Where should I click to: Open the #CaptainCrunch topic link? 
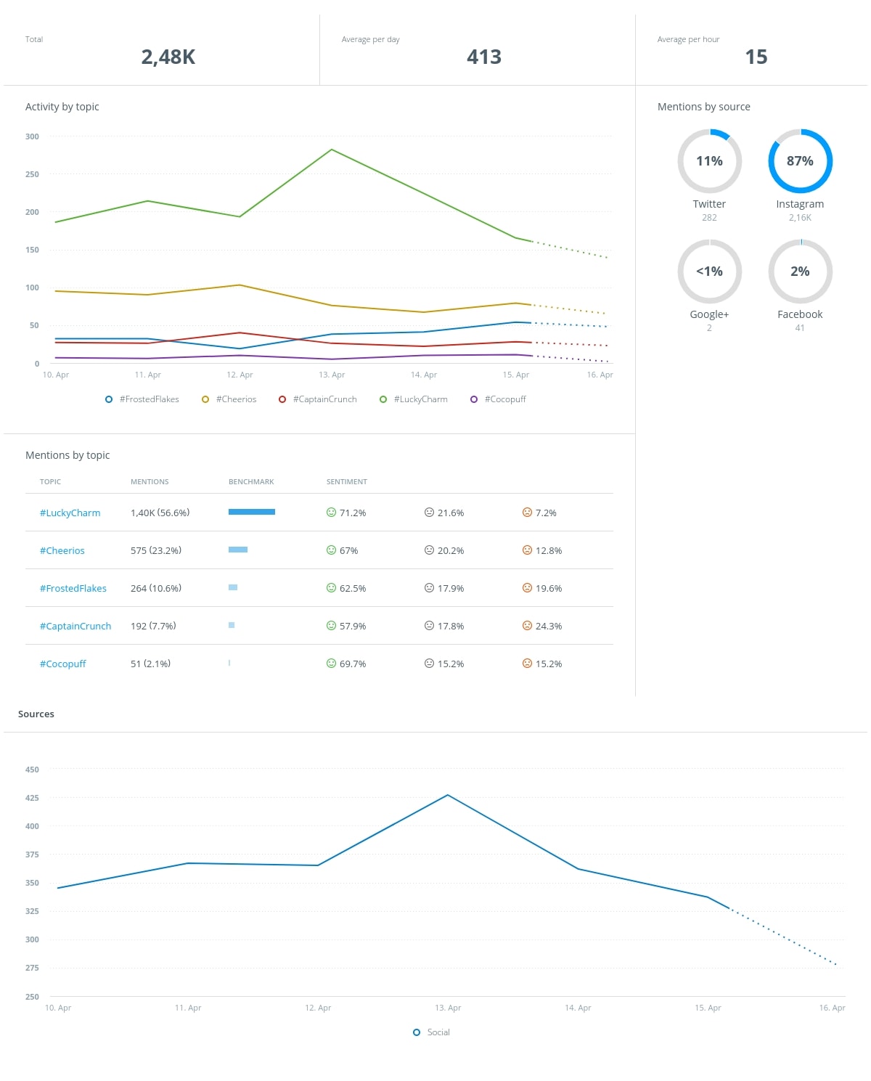click(75, 626)
